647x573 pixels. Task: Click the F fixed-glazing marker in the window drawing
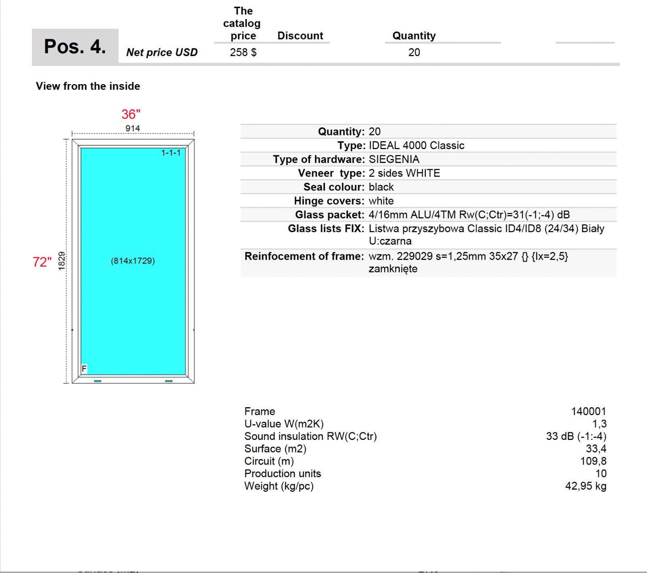point(84,368)
